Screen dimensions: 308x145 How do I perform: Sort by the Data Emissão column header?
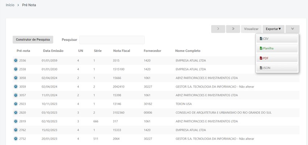point(53,51)
